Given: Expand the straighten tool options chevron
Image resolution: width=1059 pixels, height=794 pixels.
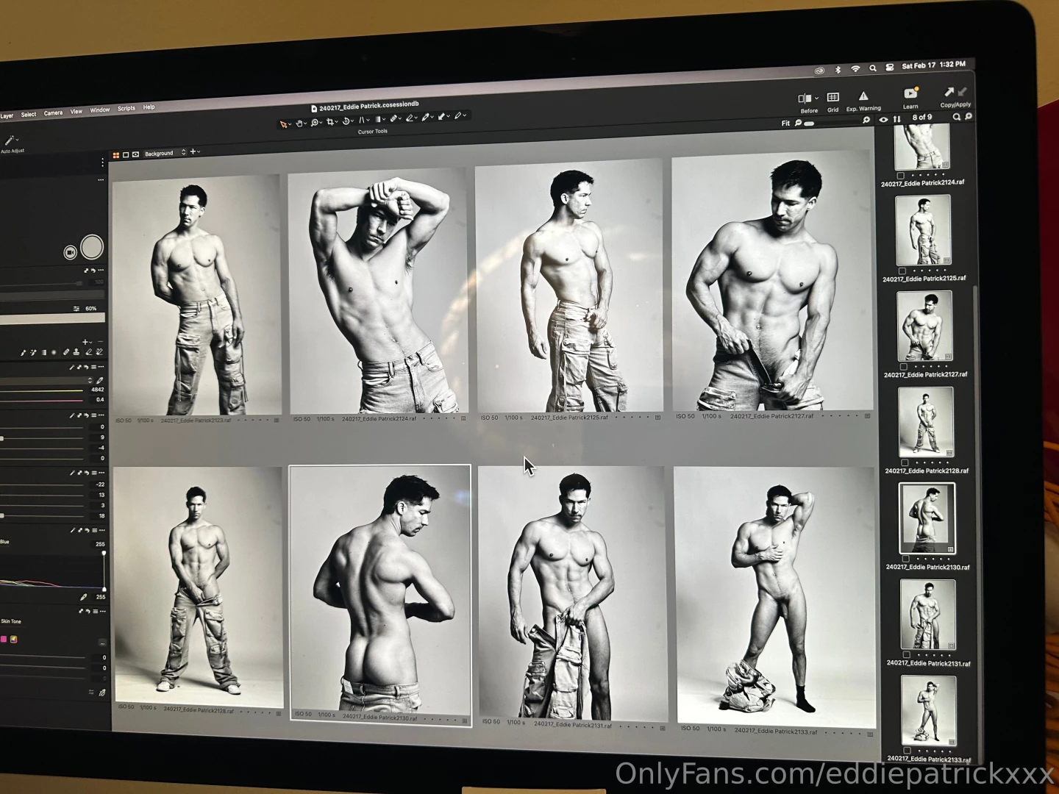Looking at the screenshot, I should pyautogui.click(x=368, y=119).
